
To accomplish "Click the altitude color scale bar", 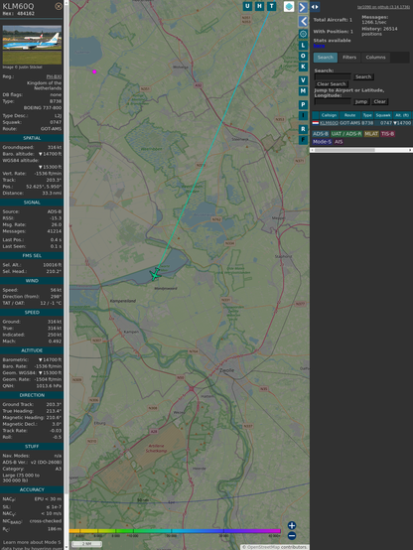I will coord(175,531).
